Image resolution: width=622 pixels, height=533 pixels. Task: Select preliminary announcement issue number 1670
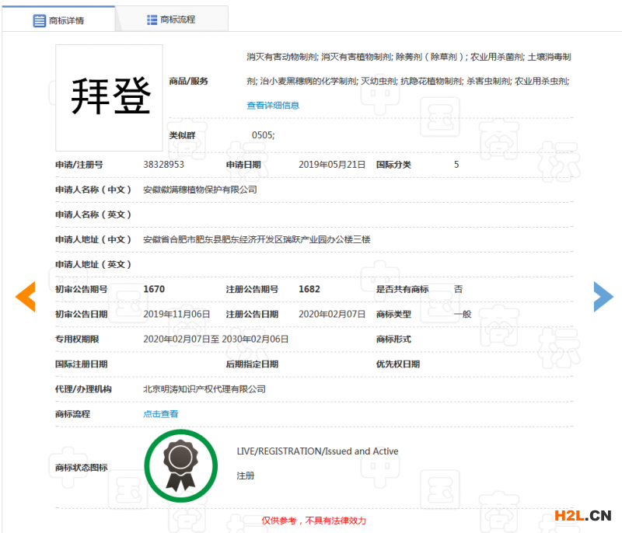pos(154,289)
